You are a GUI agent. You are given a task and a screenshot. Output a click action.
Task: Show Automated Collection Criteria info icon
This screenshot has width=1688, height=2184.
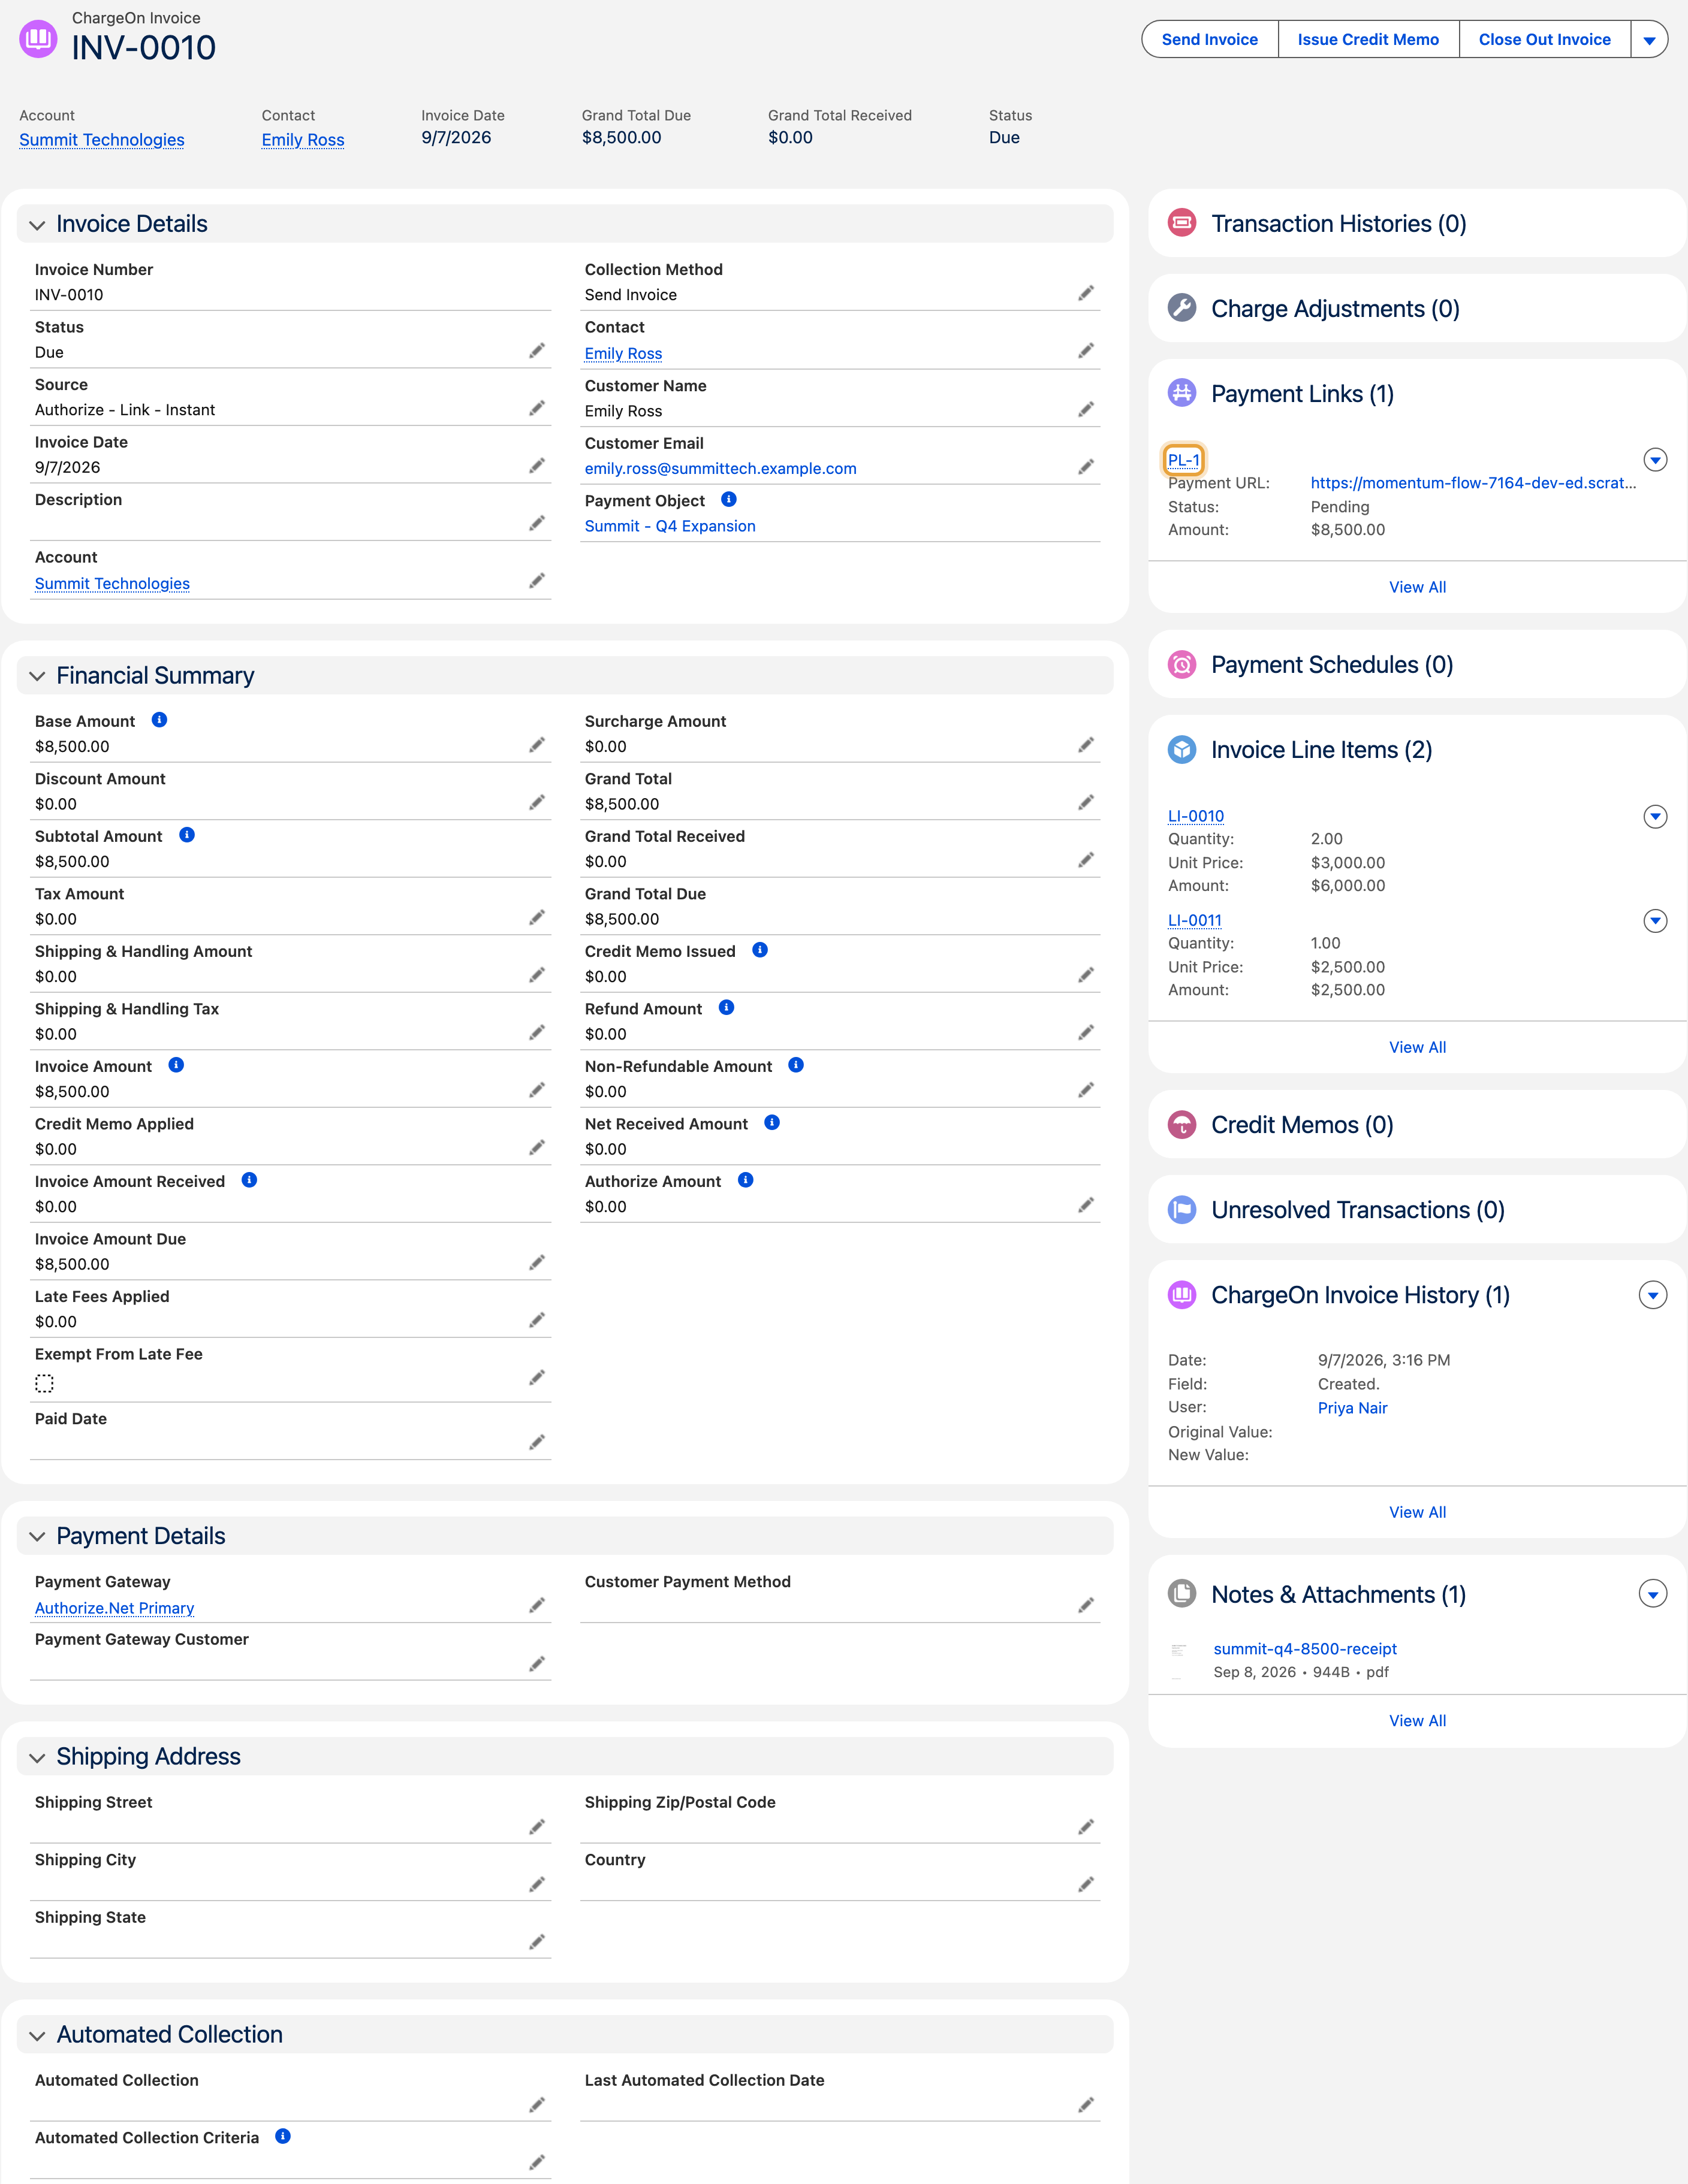(283, 2136)
